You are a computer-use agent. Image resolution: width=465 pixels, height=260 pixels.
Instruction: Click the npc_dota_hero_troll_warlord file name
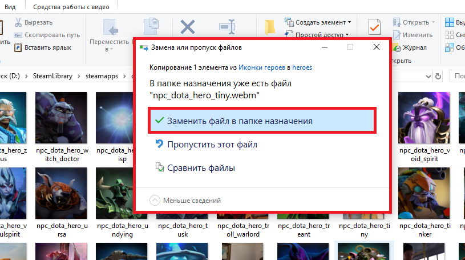point(243,230)
